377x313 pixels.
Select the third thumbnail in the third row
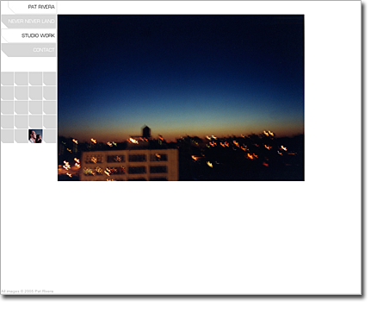coord(35,108)
